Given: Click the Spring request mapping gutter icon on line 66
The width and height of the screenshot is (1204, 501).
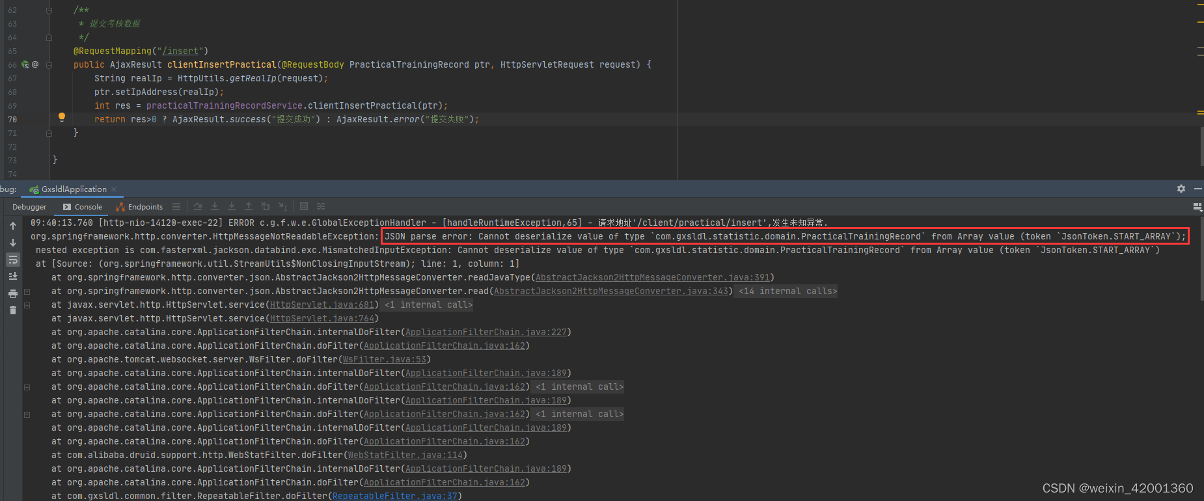Looking at the screenshot, I should click(25, 64).
